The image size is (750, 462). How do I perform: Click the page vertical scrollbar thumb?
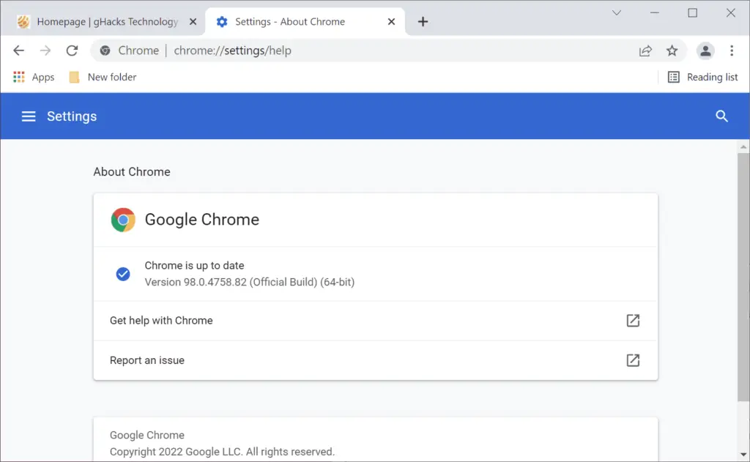pos(743,277)
